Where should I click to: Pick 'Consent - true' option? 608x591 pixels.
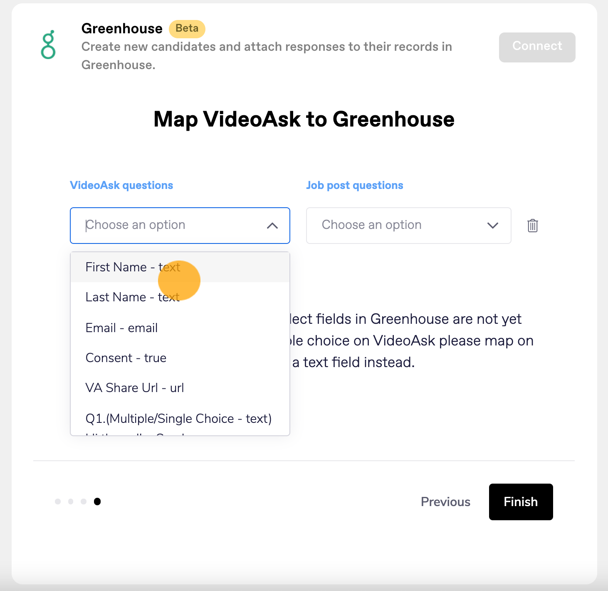click(x=180, y=358)
